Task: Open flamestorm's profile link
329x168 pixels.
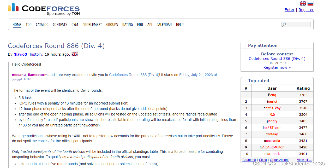Action: (x=38, y=75)
